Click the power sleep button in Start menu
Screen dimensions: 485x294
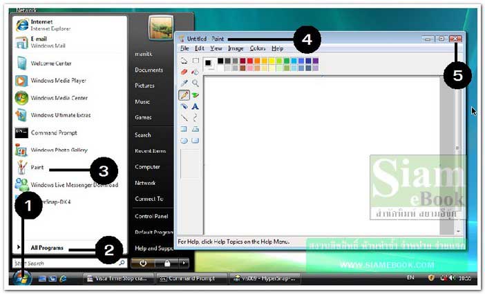pyautogui.click(x=143, y=263)
